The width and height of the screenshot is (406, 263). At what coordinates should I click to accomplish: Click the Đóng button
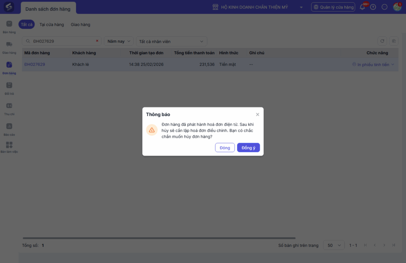tap(225, 148)
